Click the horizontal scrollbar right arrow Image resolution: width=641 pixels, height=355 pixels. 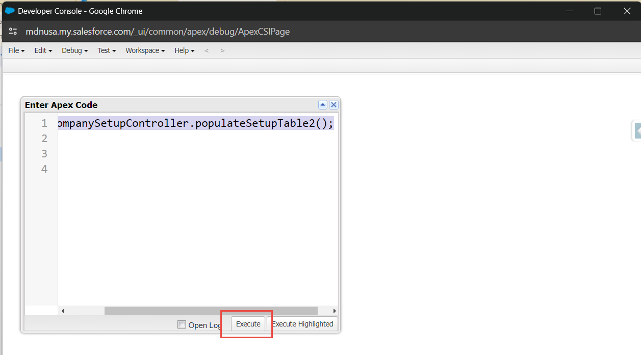[335, 311]
